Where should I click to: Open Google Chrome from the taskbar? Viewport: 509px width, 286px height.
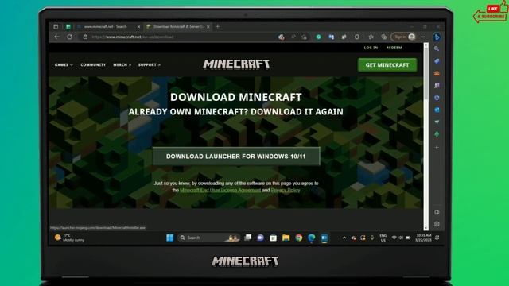299,238
